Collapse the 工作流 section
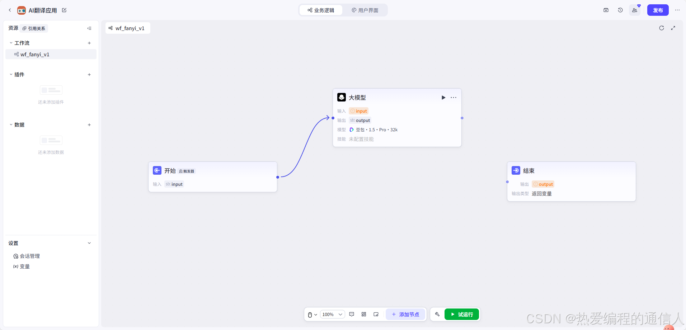 (x=11, y=43)
